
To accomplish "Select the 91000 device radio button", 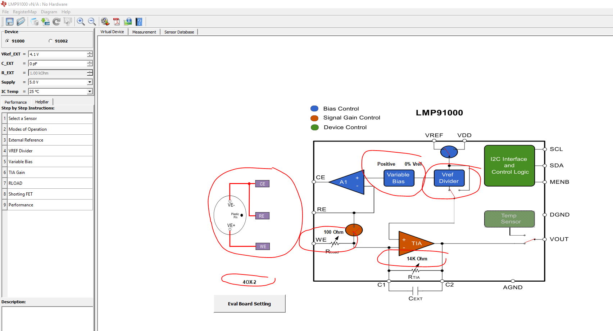I will tap(7, 41).
